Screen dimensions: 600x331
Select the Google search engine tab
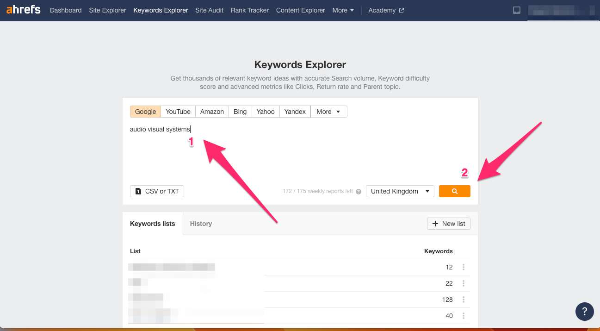click(x=146, y=112)
